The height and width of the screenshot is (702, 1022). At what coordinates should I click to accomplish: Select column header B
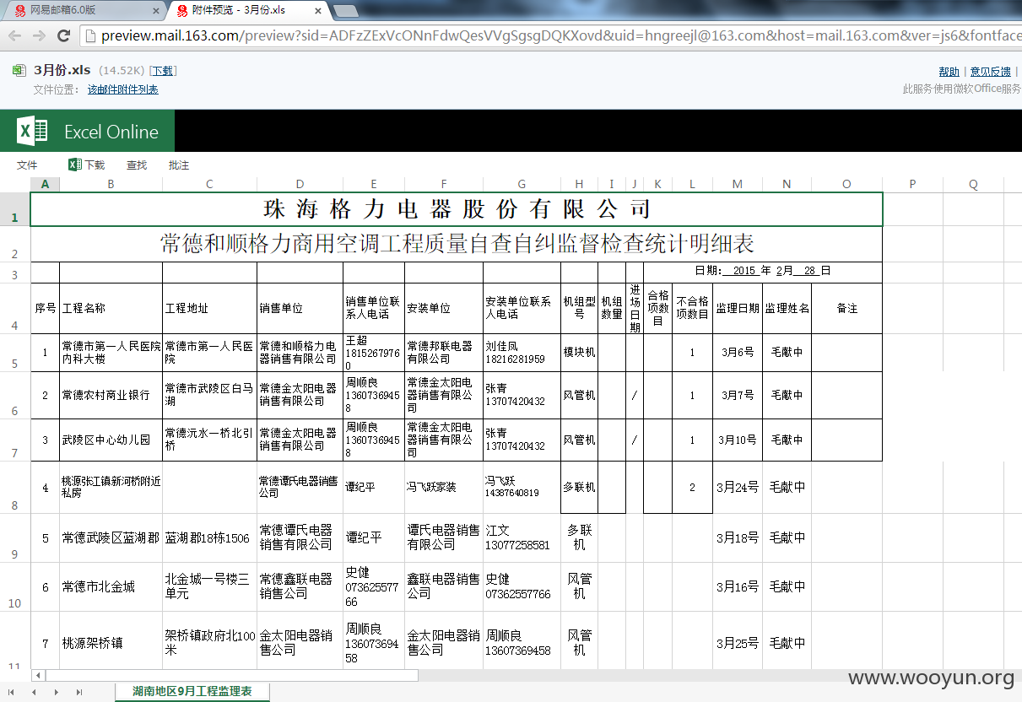tap(111, 185)
